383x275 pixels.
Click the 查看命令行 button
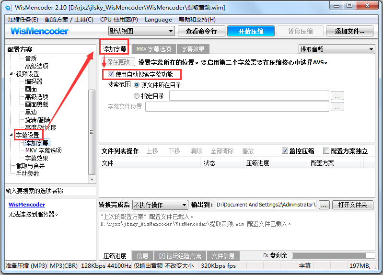click(x=201, y=31)
